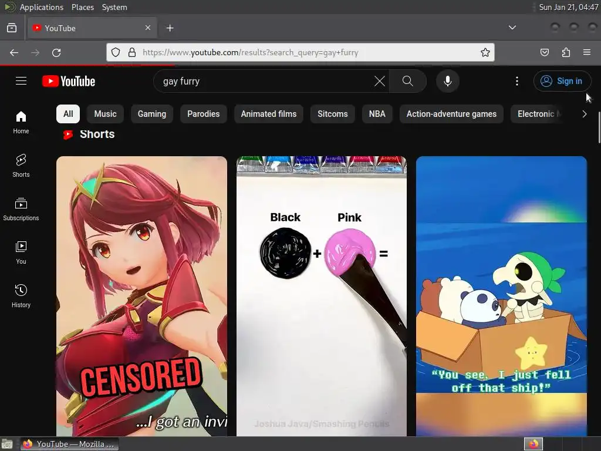Select the Music filter chip
This screenshot has height=451, width=601.
(x=106, y=114)
